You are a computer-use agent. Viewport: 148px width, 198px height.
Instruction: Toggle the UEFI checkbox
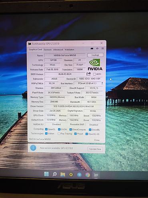pos(94,74)
